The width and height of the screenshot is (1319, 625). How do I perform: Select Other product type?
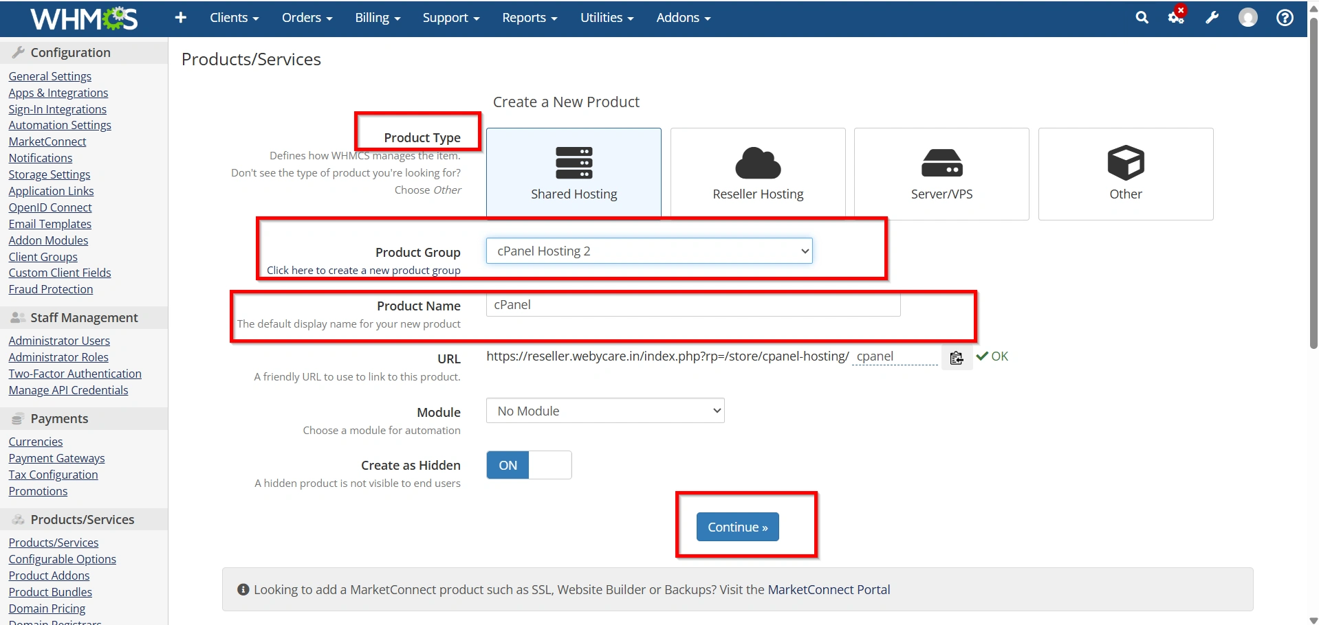1126,174
